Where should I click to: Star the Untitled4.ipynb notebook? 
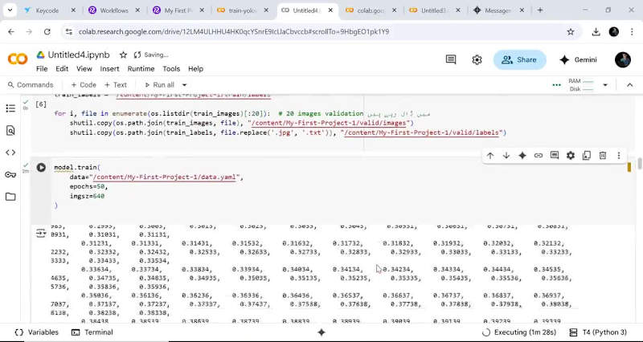123,55
